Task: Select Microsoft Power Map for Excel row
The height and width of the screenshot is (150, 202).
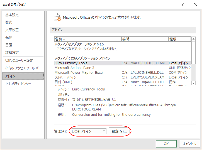Action: coord(123,73)
